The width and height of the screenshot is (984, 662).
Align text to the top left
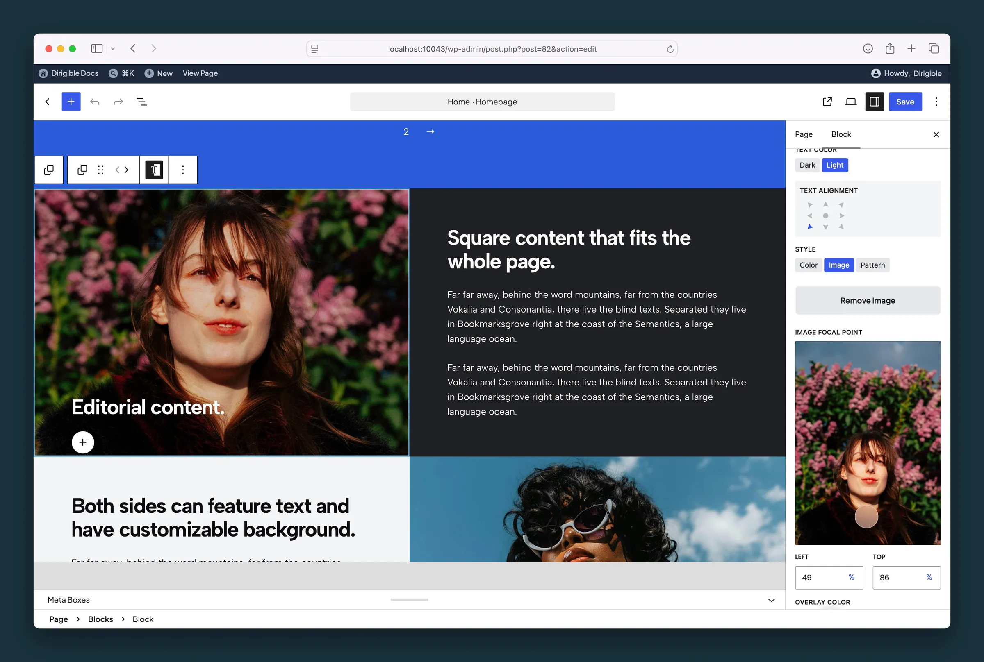pos(810,205)
